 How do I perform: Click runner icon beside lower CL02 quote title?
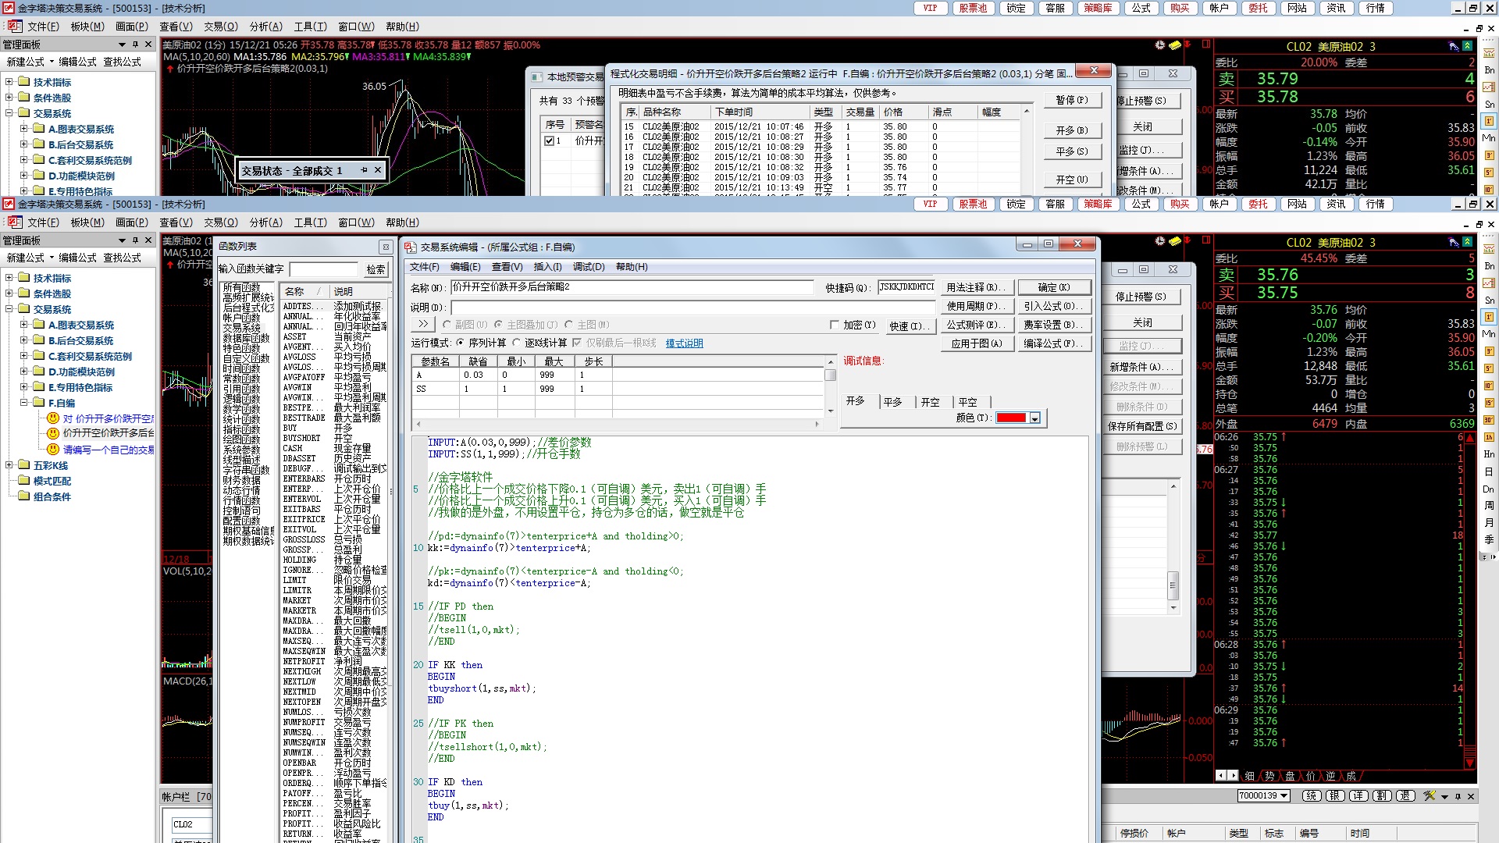coord(1453,243)
